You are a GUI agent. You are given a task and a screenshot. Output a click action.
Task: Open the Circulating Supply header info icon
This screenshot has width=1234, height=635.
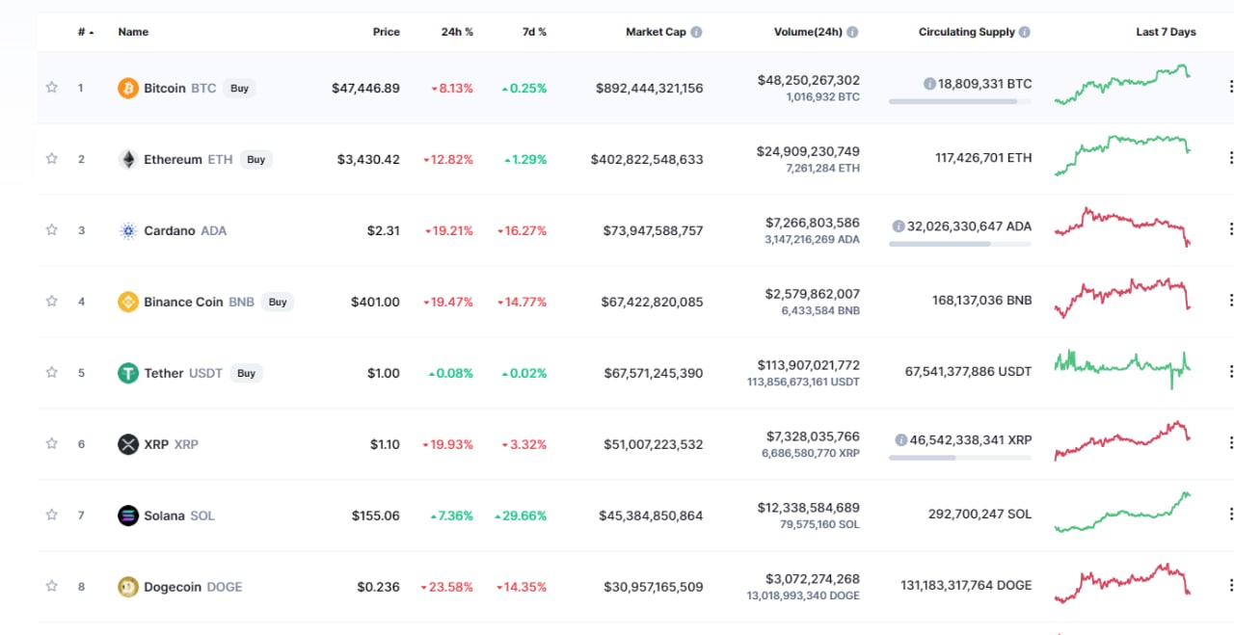pyautogui.click(x=1025, y=32)
